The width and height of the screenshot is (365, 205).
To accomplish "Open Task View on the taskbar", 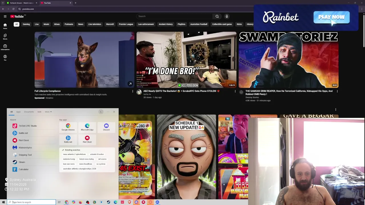I will click(x=59, y=202).
